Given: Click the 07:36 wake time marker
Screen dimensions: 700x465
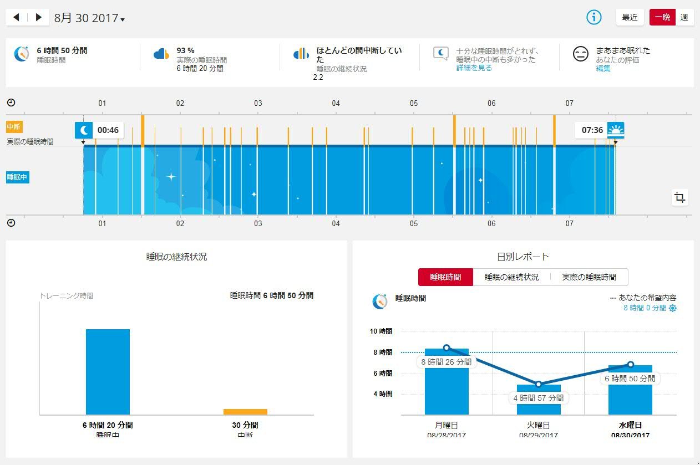Looking at the screenshot, I should click(x=591, y=130).
